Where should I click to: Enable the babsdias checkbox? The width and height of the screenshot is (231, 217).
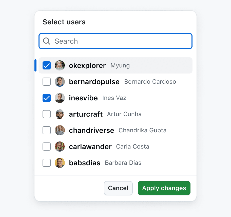point(47,163)
